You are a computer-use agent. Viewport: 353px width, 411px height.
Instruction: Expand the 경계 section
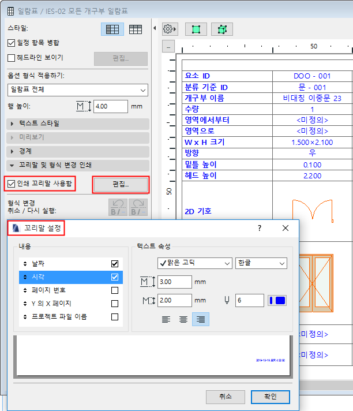pyautogui.click(x=78, y=151)
